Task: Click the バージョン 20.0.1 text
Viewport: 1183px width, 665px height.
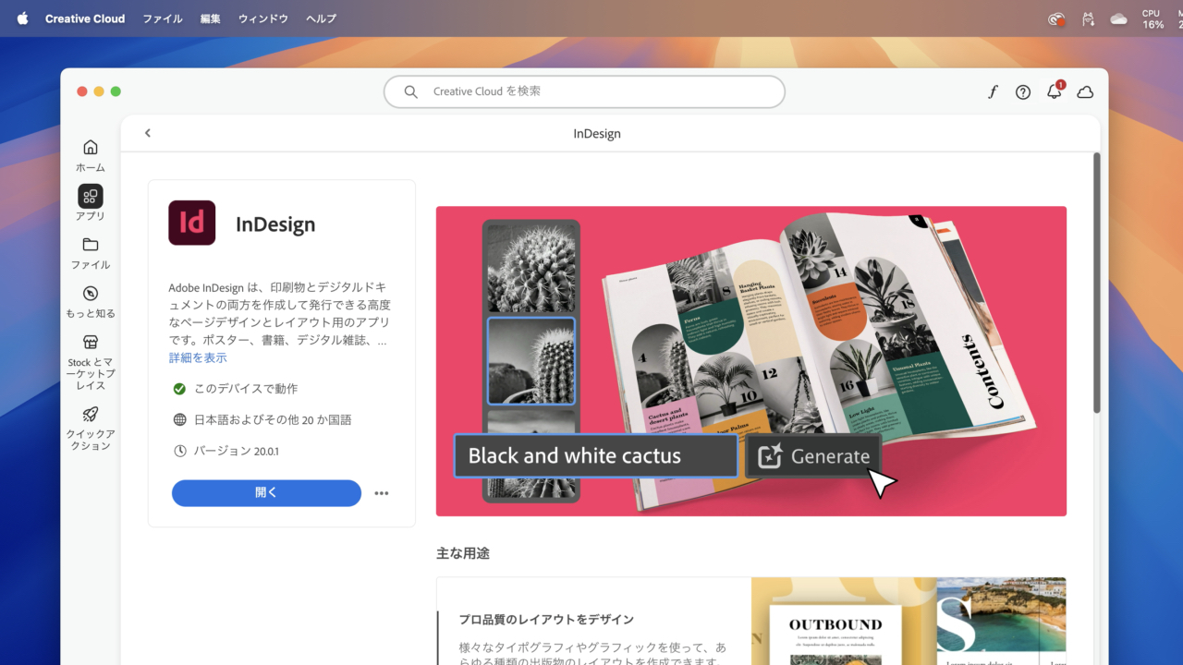Action: tap(237, 452)
